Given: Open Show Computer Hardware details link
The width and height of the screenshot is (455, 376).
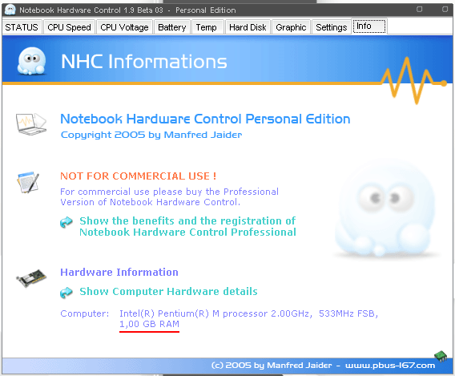Looking at the screenshot, I should 168,291.
